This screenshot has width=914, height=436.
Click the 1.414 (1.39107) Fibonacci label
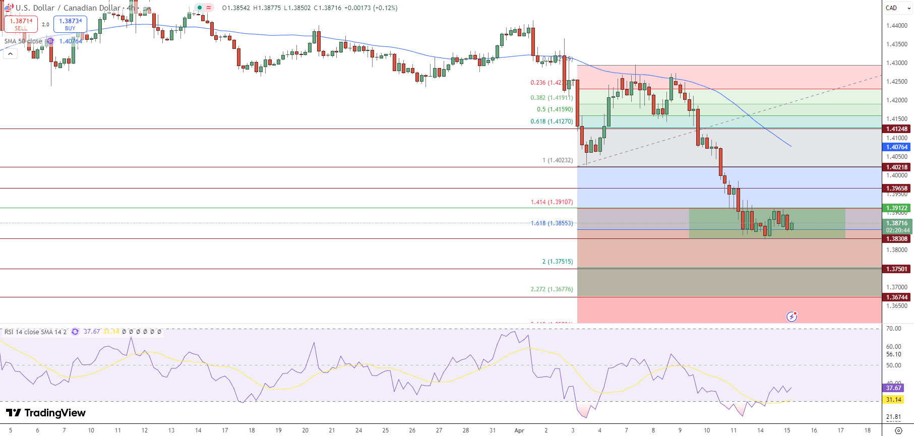click(552, 202)
